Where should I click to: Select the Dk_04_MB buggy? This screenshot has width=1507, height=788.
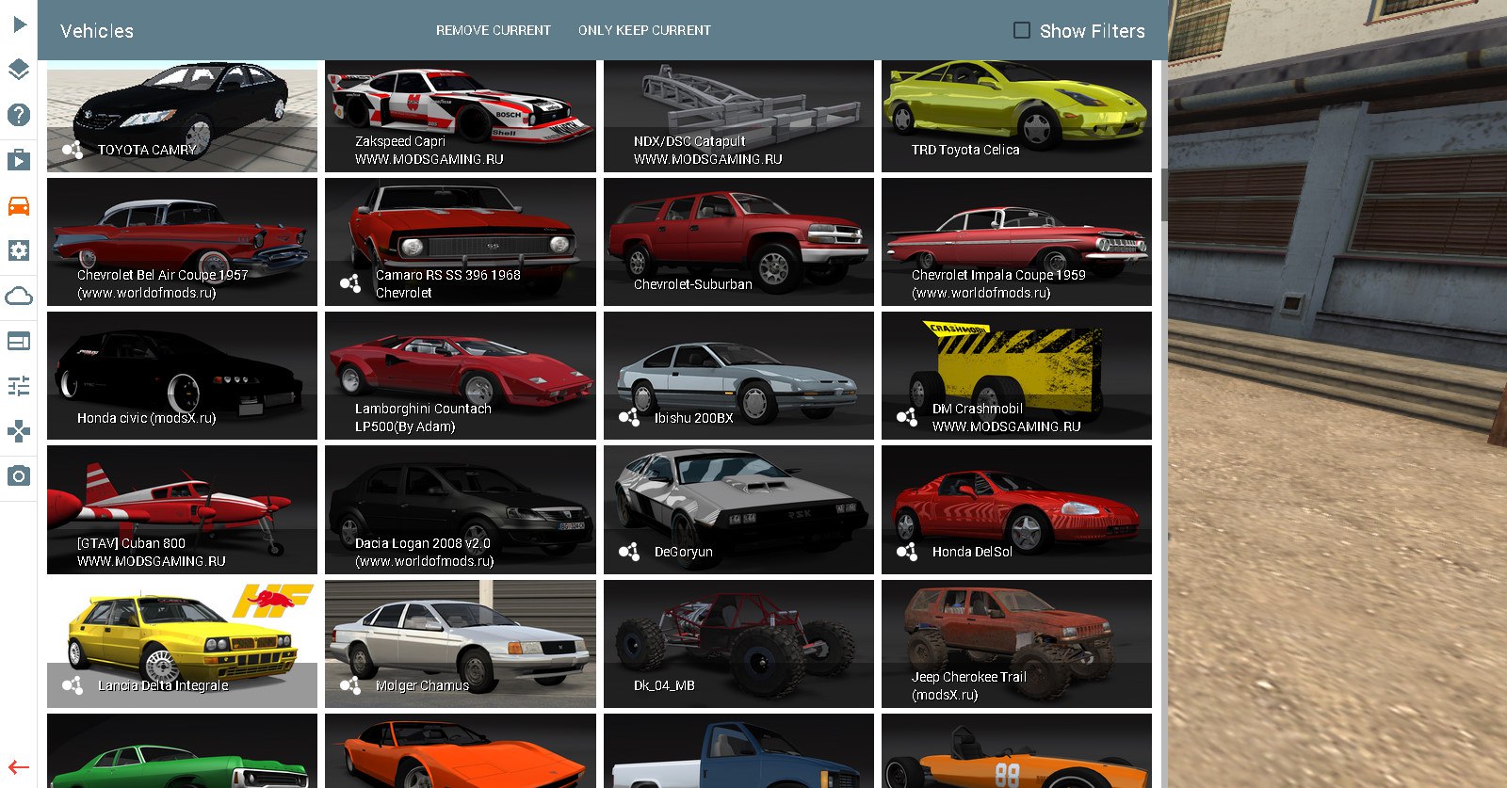[x=738, y=644]
